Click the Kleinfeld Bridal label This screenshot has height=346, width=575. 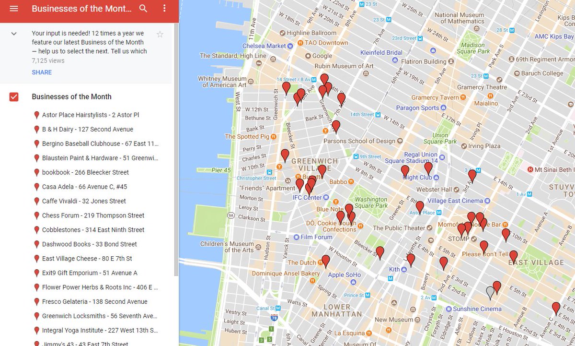pos(381,52)
